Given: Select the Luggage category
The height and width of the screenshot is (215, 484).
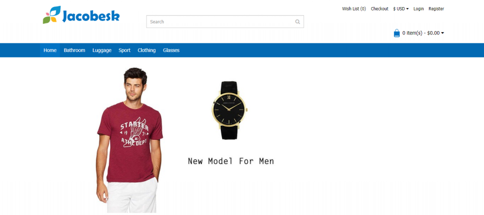Looking at the screenshot, I should pyautogui.click(x=102, y=50).
